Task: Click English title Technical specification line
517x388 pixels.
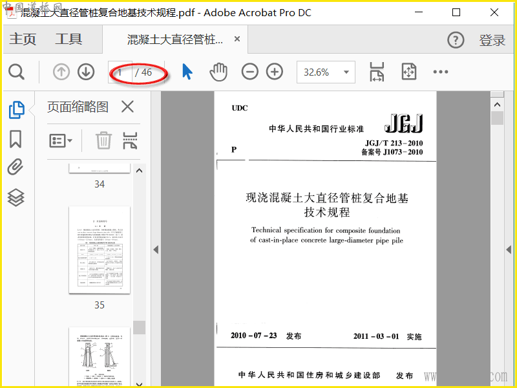Action: (326, 230)
